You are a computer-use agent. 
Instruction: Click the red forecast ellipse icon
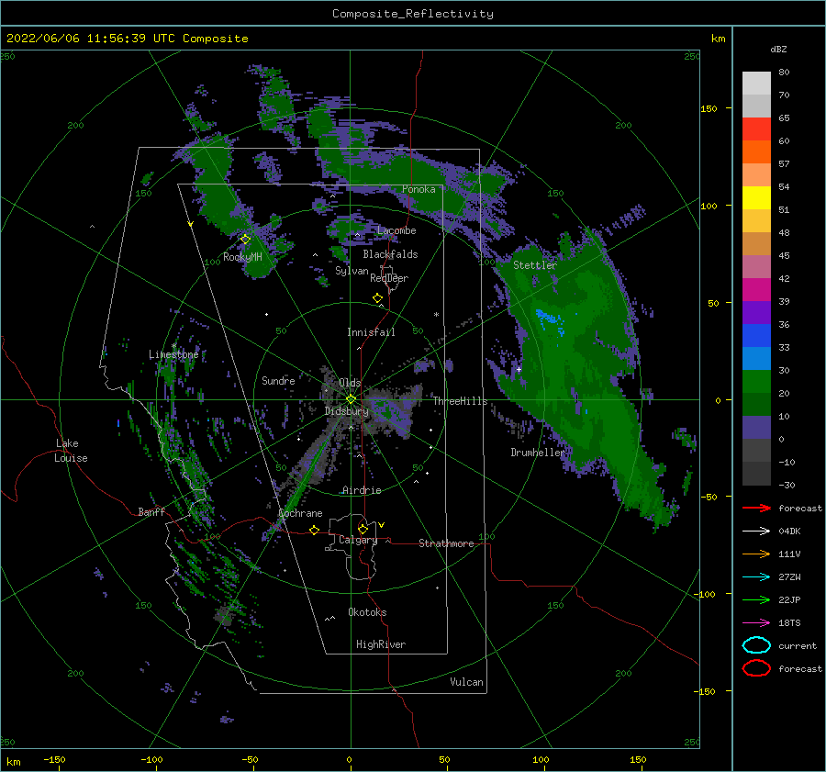[x=756, y=668]
